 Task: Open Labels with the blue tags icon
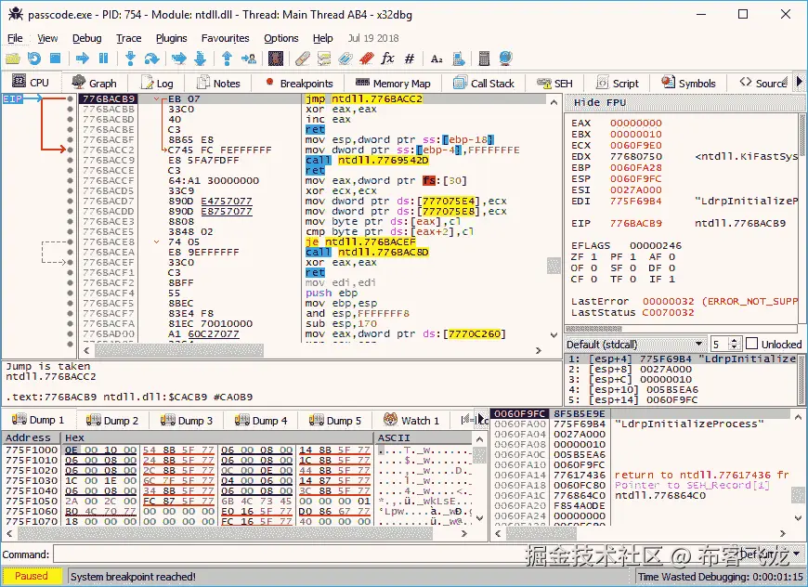pos(345,59)
